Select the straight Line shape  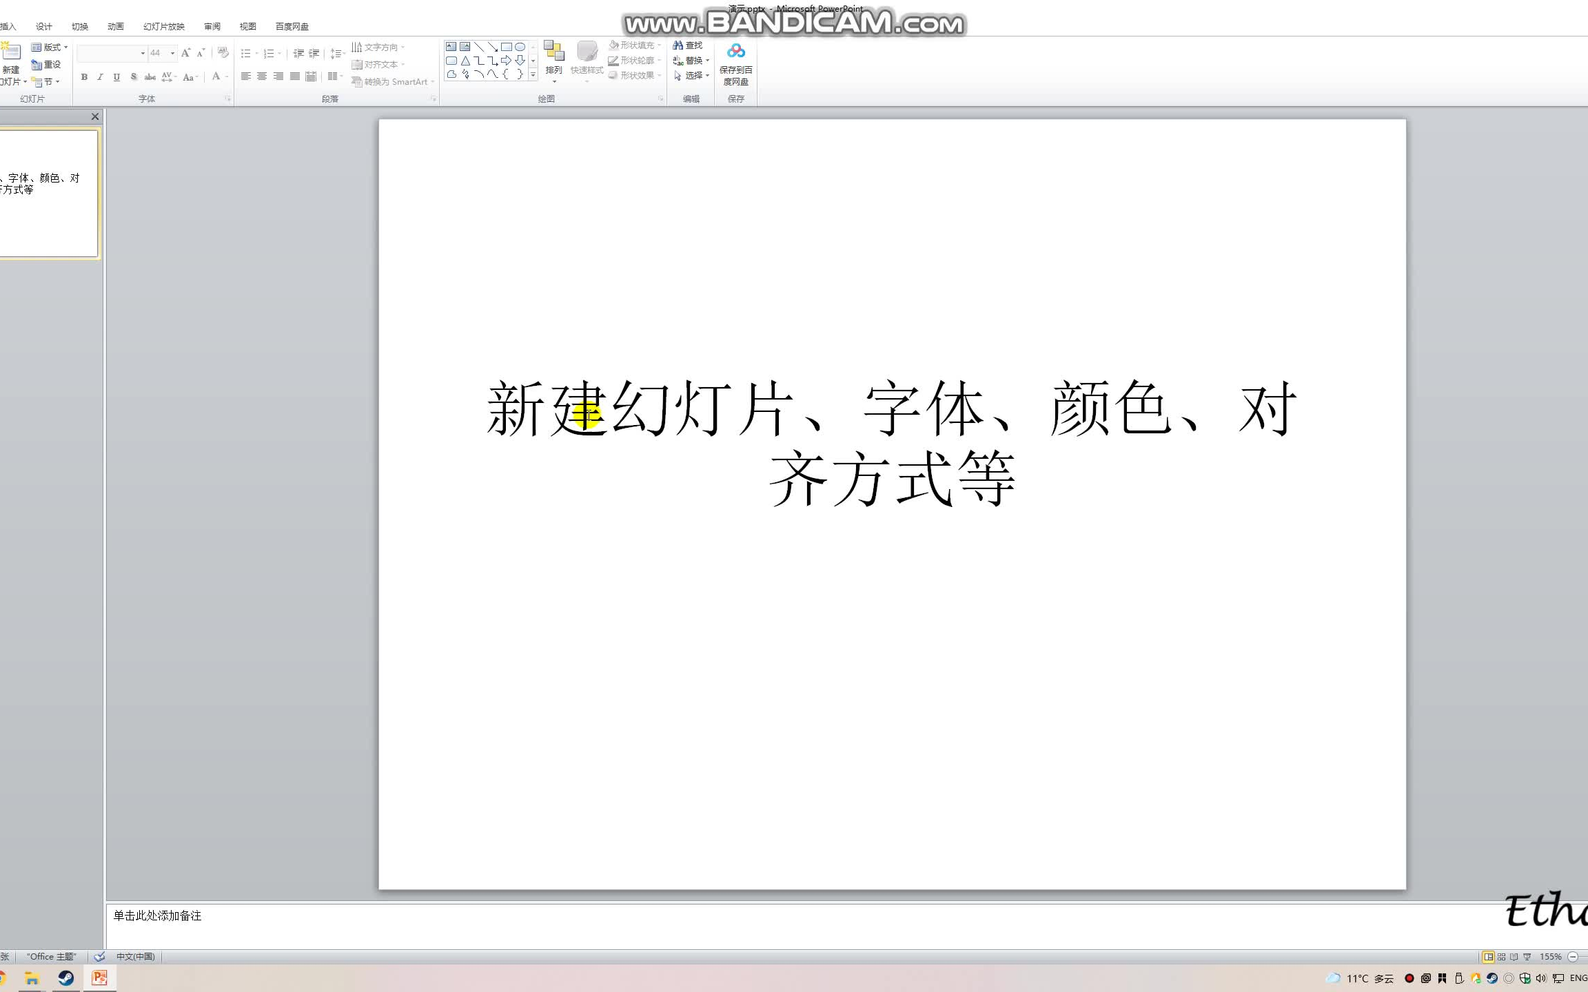(478, 47)
